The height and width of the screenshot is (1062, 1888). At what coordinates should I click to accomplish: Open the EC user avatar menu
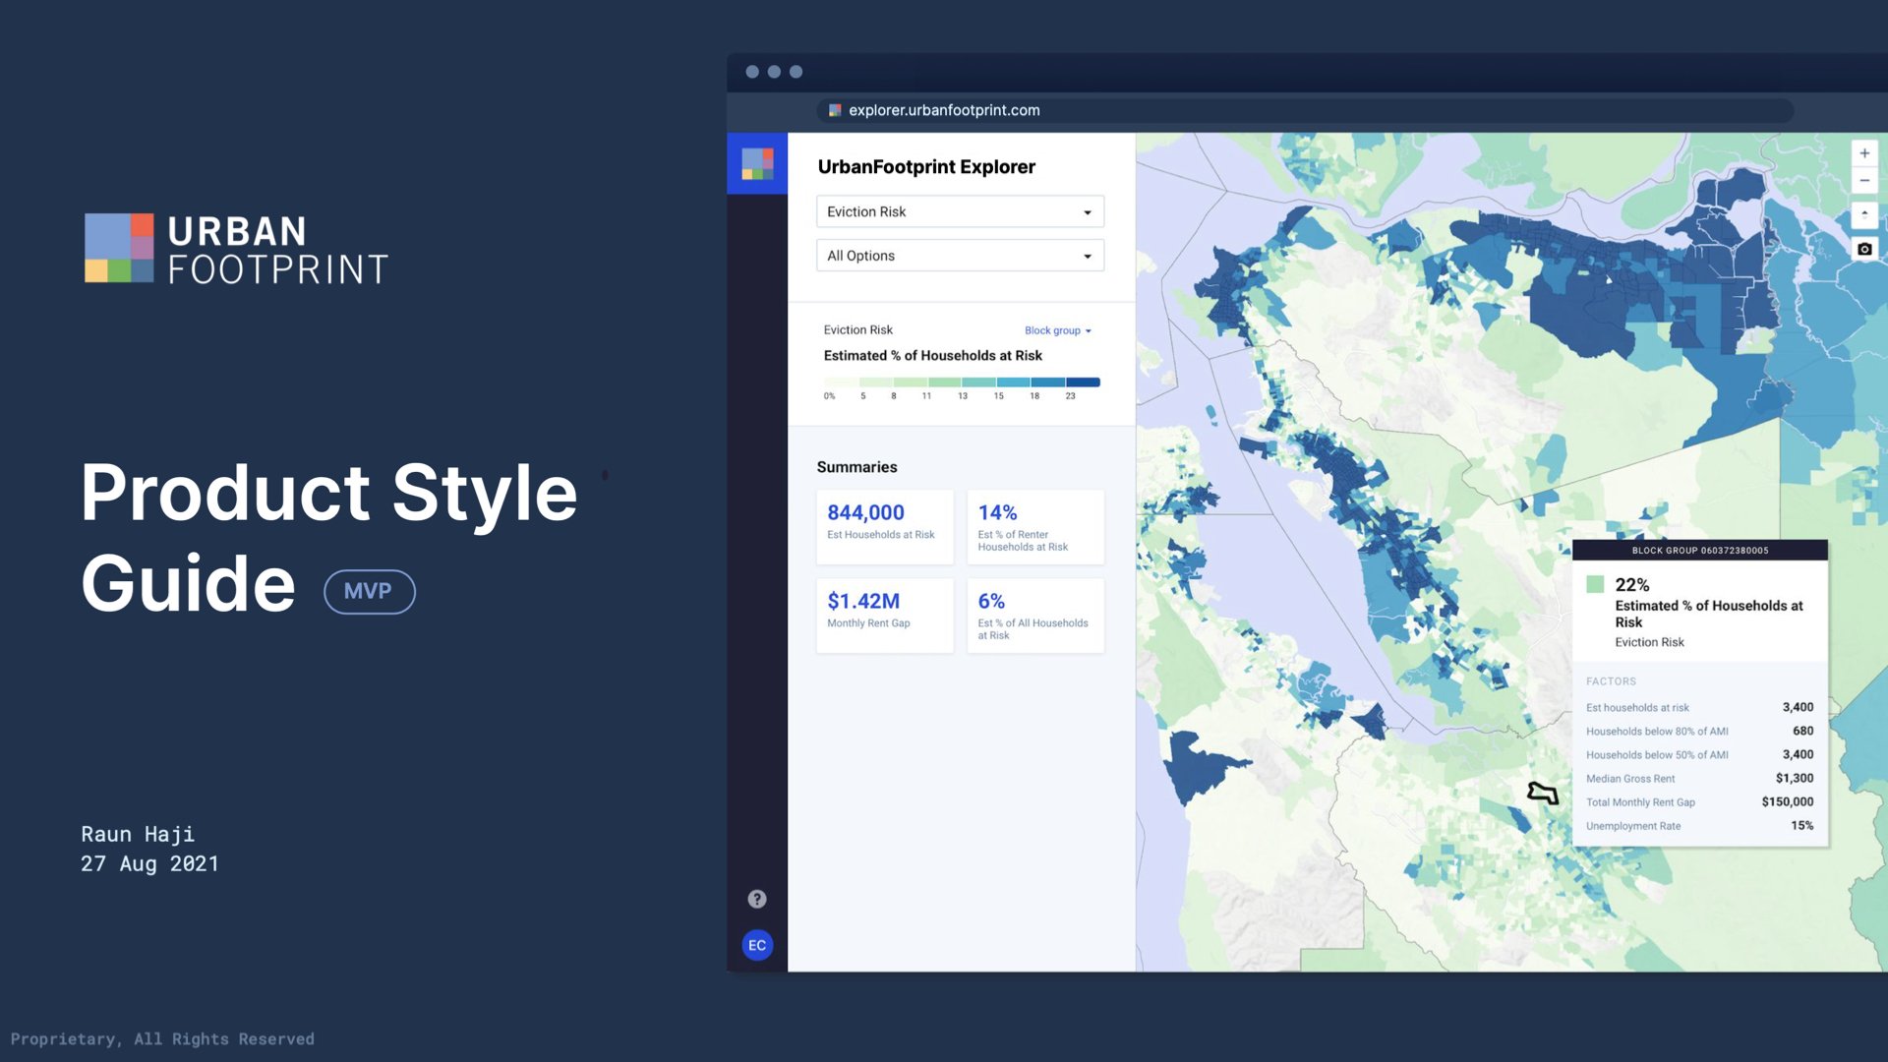757,945
